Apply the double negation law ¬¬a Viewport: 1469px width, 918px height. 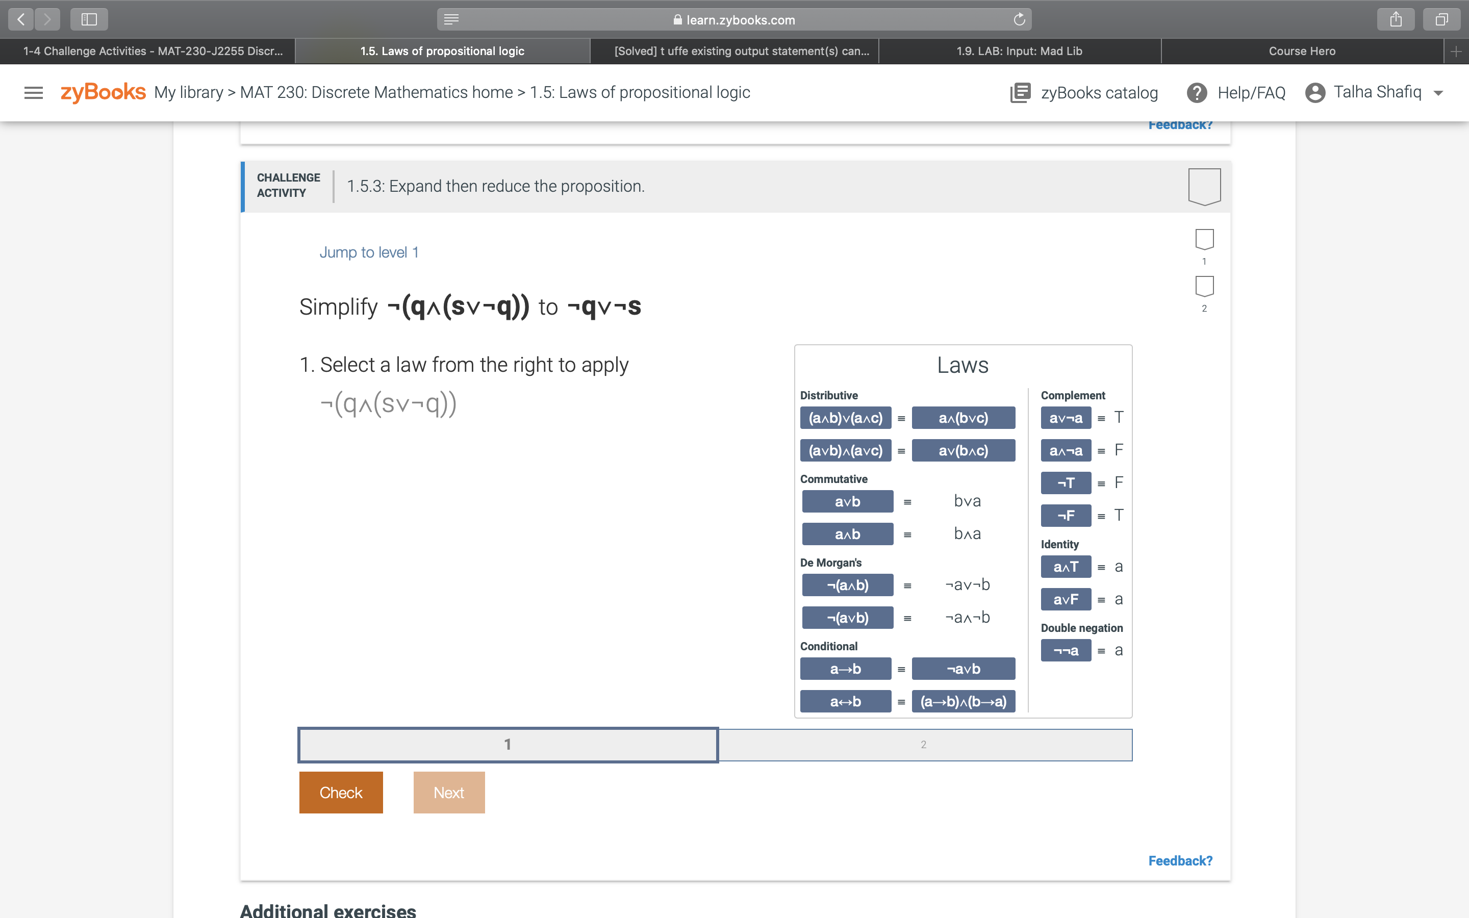(x=1066, y=650)
